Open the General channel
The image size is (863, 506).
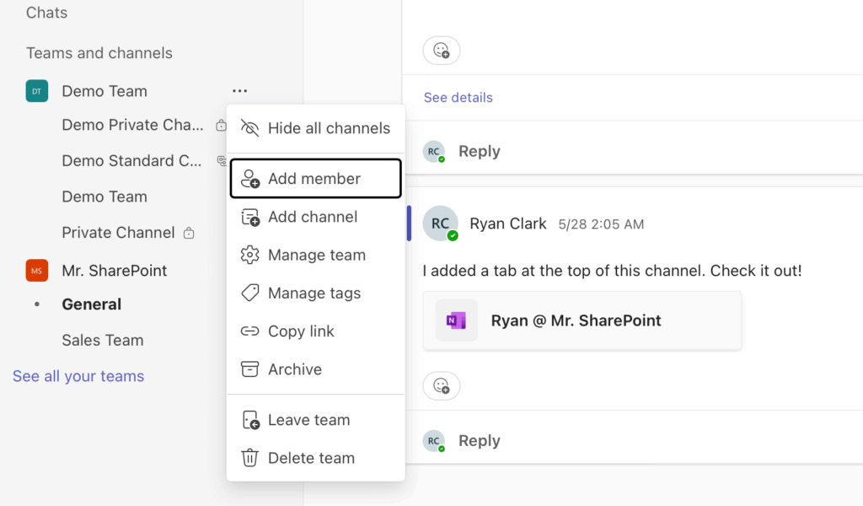pos(91,304)
